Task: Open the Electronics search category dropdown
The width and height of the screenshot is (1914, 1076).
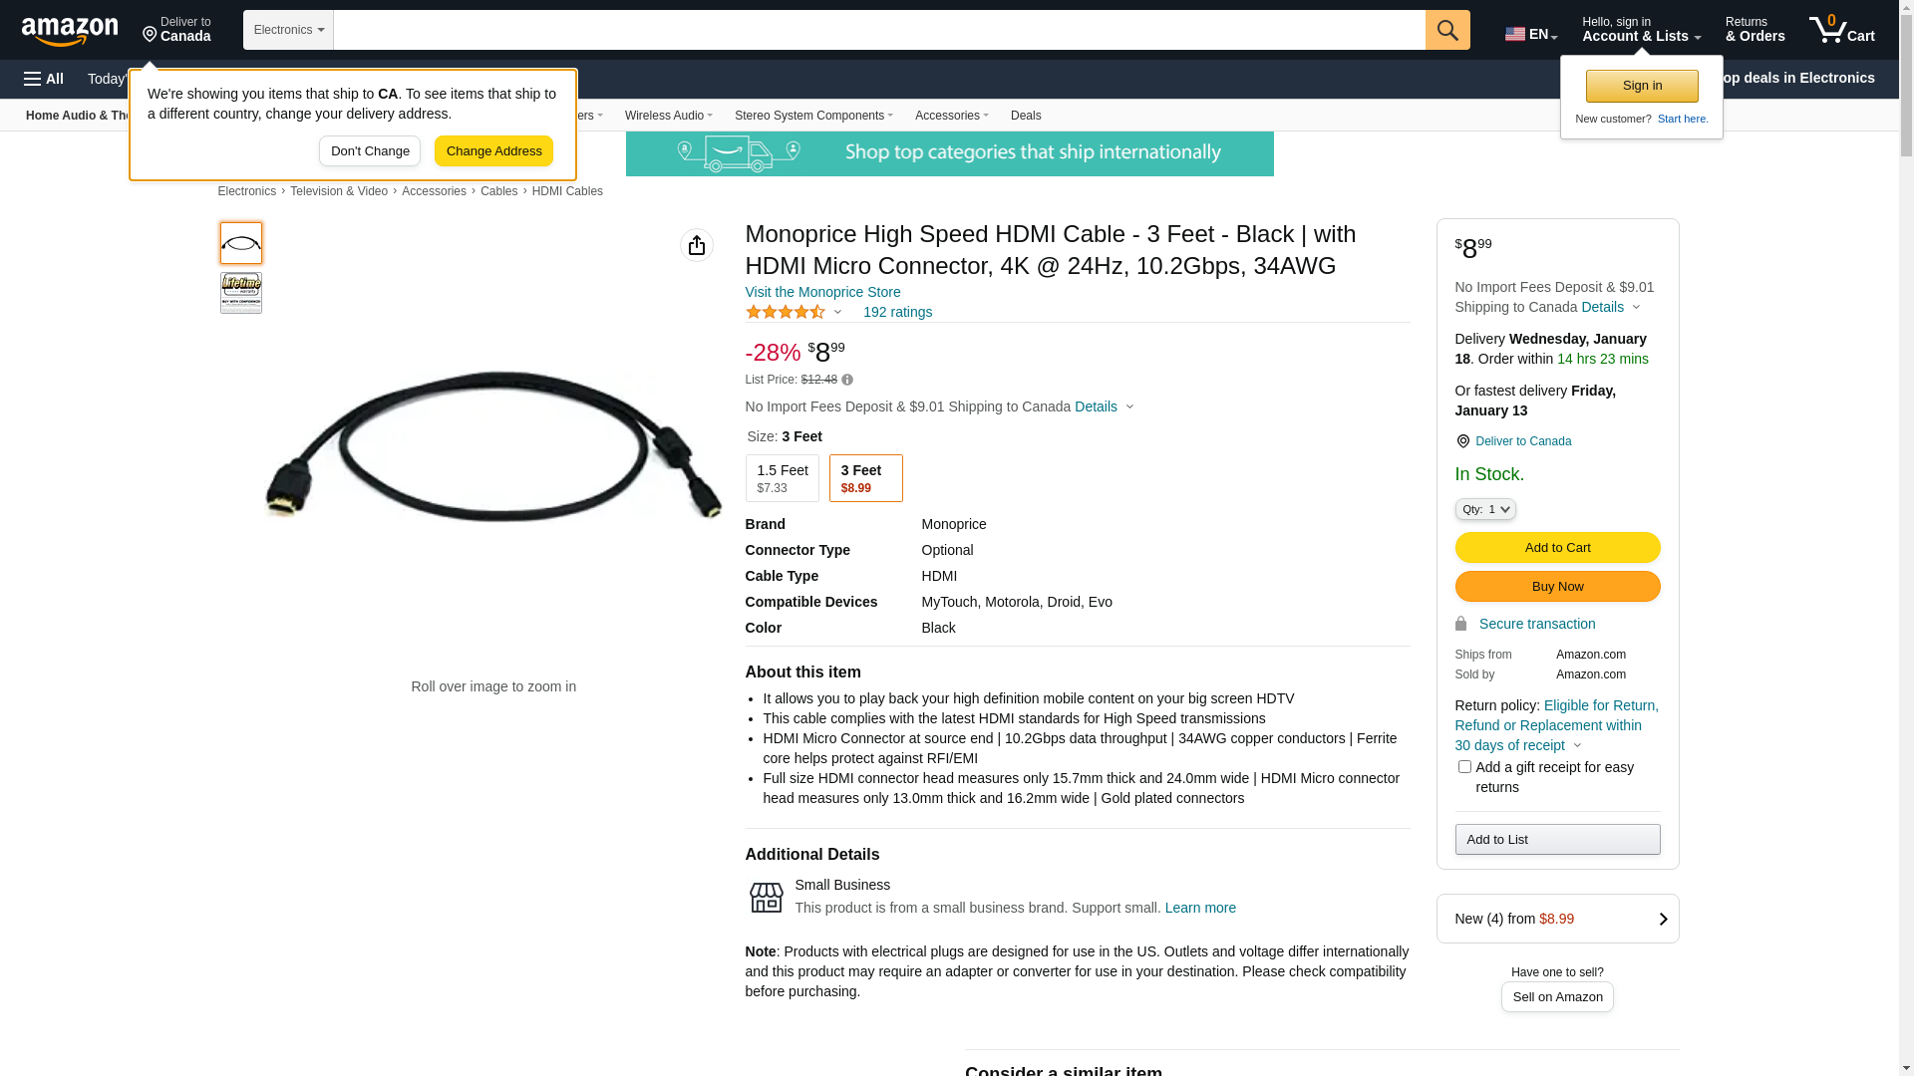Action: 288,30
